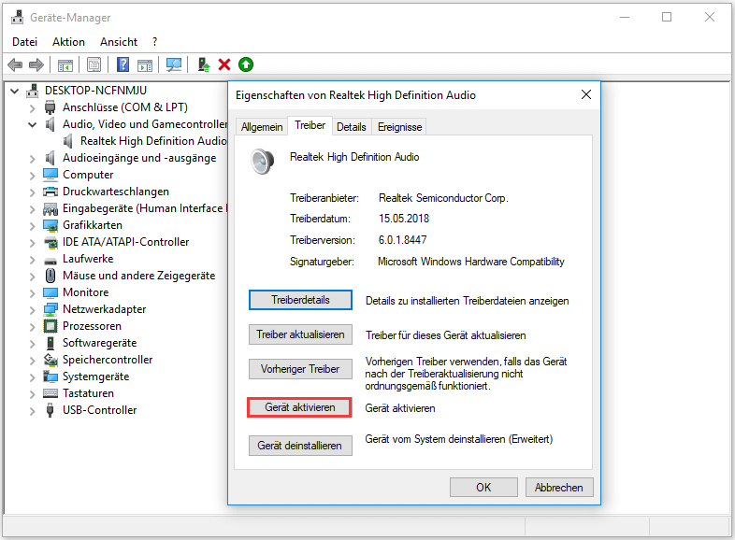The height and width of the screenshot is (540, 735).
Task: Click the Mäuse und andere Zeigegeräte icon
Action: click(x=50, y=276)
